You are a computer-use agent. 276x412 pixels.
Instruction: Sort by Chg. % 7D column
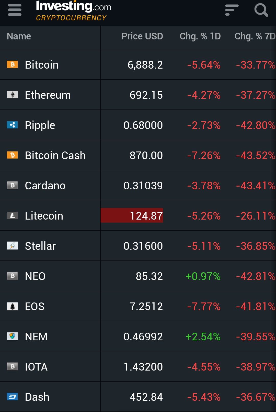point(255,36)
